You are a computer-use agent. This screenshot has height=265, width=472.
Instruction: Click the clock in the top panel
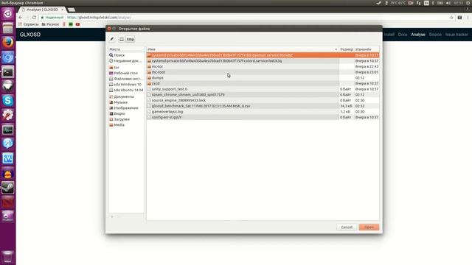click(459, 3)
